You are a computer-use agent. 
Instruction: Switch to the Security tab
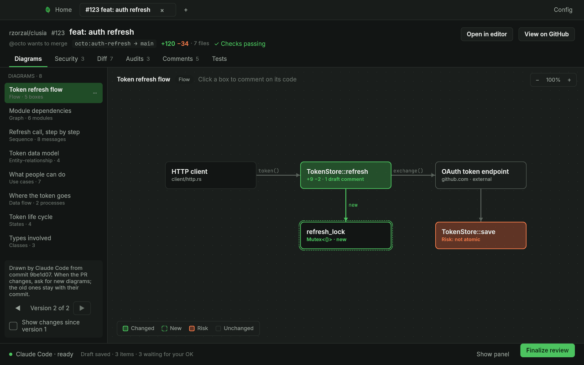[69, 59]
